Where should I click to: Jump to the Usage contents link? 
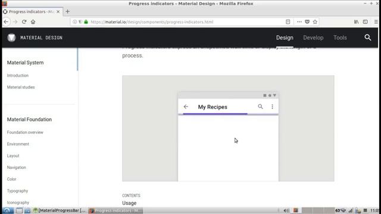(x=129, y=203)
